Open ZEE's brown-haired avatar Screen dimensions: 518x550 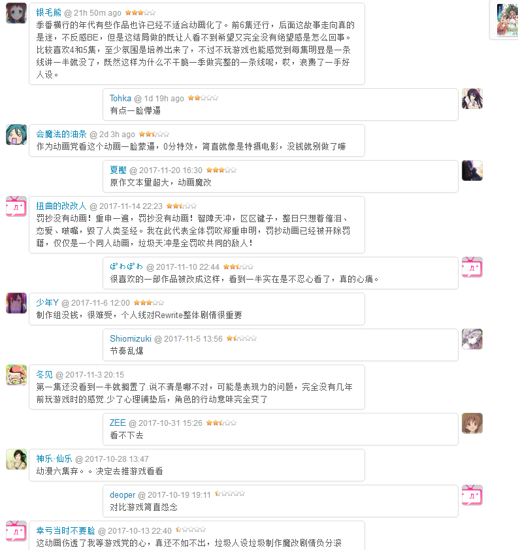pyautogui.click(x=472, y=423)
